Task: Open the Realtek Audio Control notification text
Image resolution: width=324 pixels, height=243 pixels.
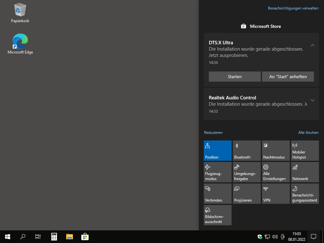Action: click(258, 104)
